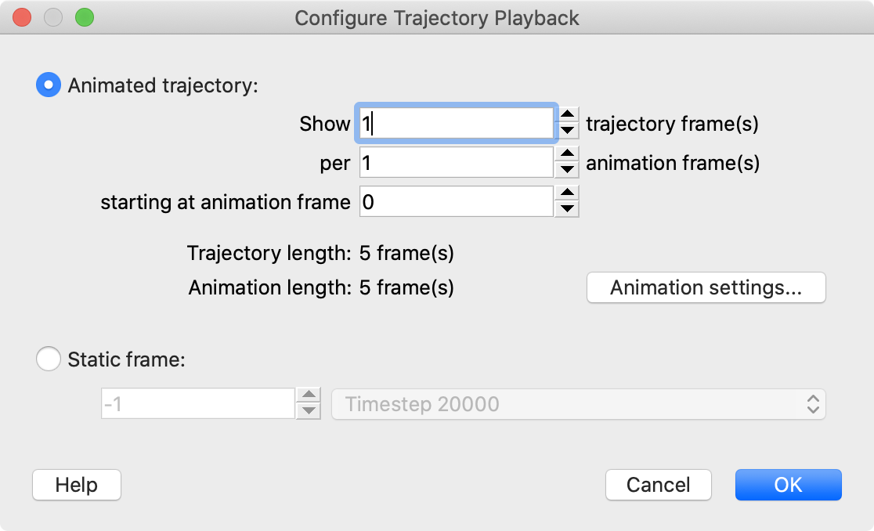Viewport: 874px width, 531px height.
Task: Open the Timestep 20000 dropdown
Action: 579,404
